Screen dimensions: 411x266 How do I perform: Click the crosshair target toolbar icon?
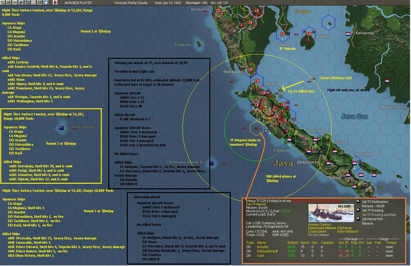point(27,2)
